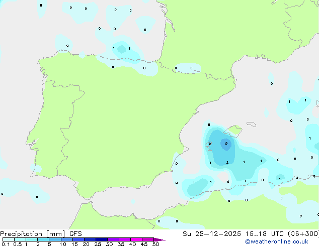319x246 pixels.
Task: Select the '15' legend scale label
Action: click(x=74, y=244)
